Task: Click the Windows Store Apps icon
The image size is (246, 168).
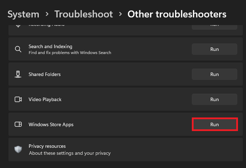Action: [18, 124]
